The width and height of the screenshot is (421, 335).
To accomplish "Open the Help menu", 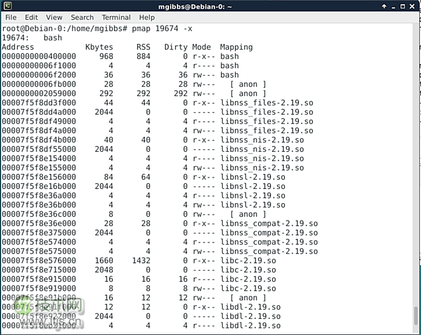I will [x=147, y=17].
